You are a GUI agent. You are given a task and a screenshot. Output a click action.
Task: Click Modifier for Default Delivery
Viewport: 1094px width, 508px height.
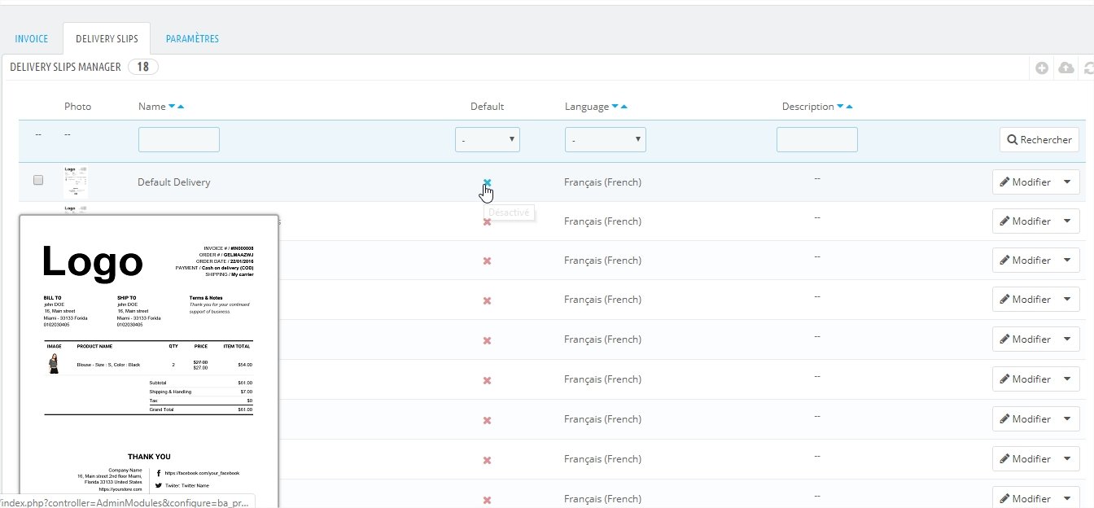coord(1025,182)
